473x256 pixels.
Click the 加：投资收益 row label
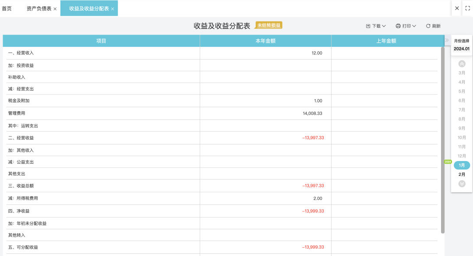tap(21, 66)
